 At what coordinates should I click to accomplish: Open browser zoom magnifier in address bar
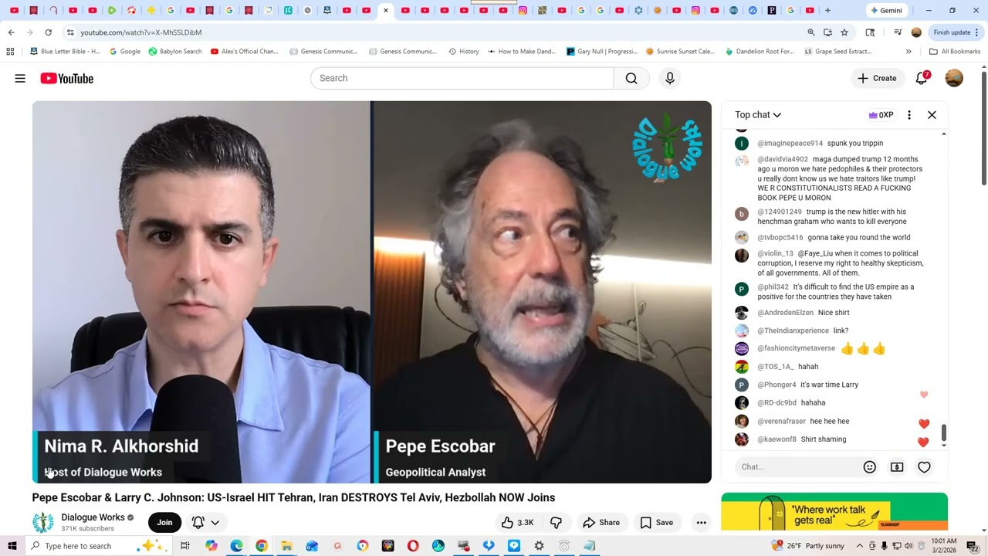(811, 32)
